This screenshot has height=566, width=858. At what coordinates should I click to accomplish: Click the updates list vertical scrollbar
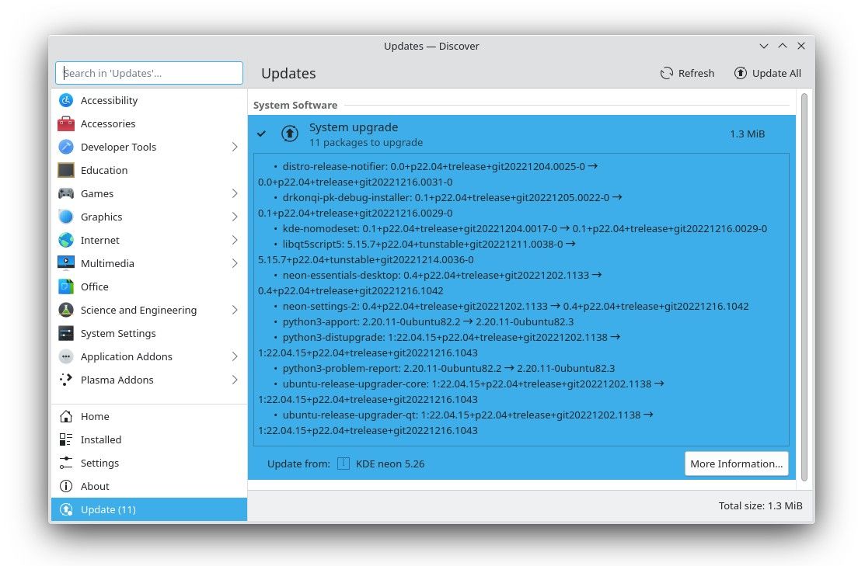point(804,287)
